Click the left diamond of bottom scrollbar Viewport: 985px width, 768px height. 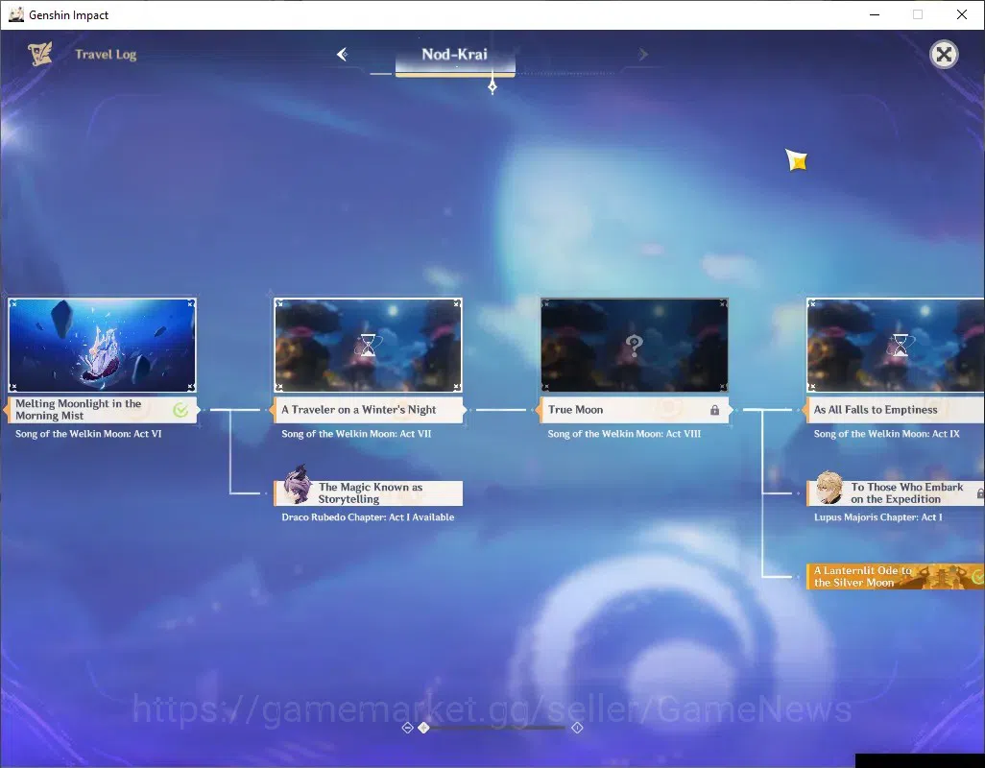407,728
